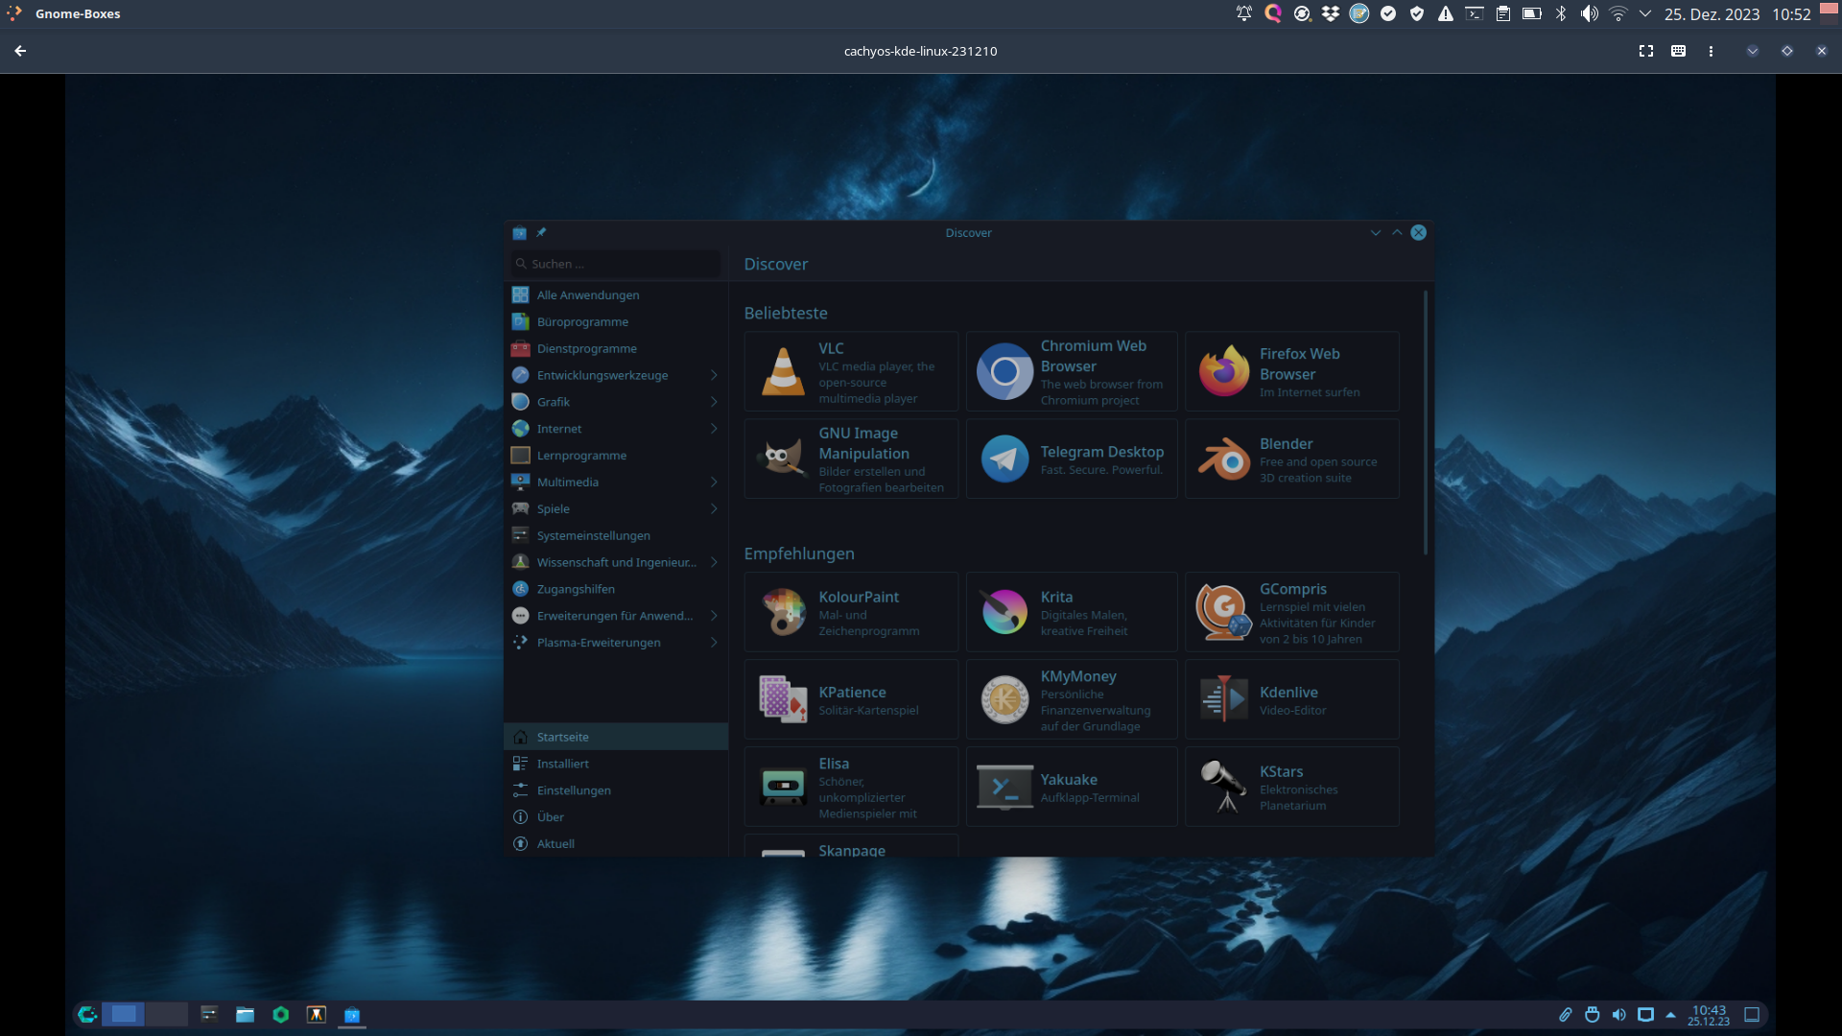Select the Blender application card
This screenshot has height=1036, width=1842.
[x=1291, y=459]
